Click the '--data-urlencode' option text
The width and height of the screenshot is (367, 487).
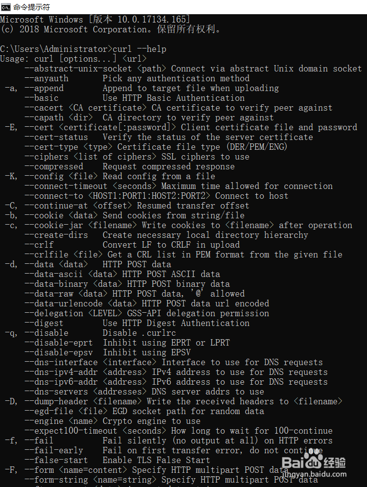[x=64, y=303]
